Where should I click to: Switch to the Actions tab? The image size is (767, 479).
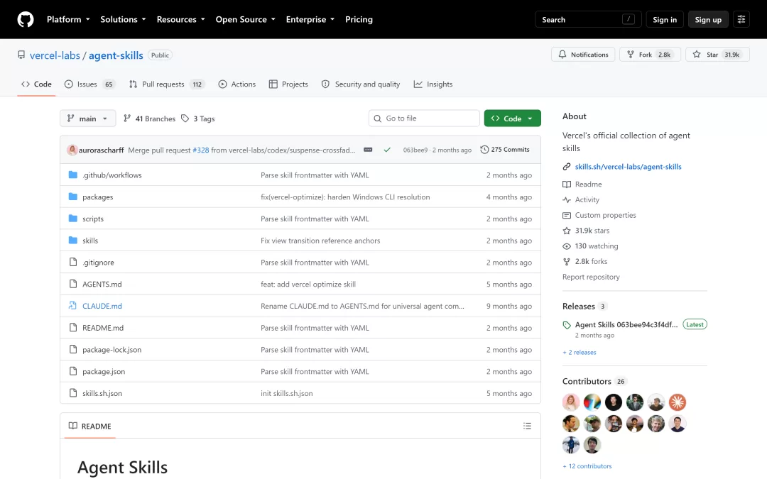click(236, 84)
